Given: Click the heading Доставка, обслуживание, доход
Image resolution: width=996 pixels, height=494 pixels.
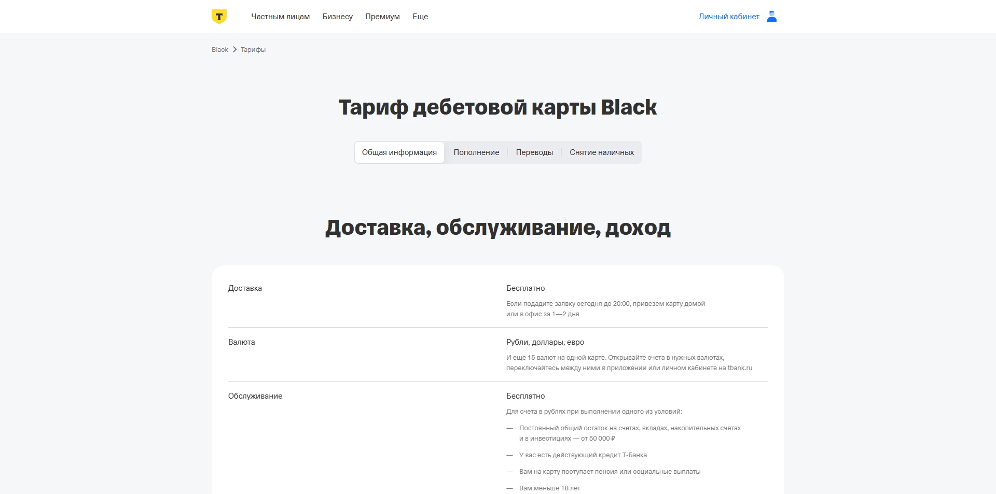Looking at the screenshot, I should pos(497,227).
